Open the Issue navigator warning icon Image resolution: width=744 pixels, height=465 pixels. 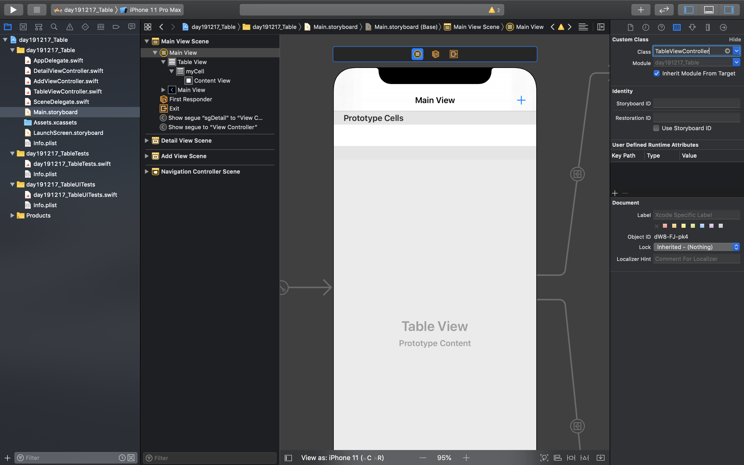pos(70,27)
